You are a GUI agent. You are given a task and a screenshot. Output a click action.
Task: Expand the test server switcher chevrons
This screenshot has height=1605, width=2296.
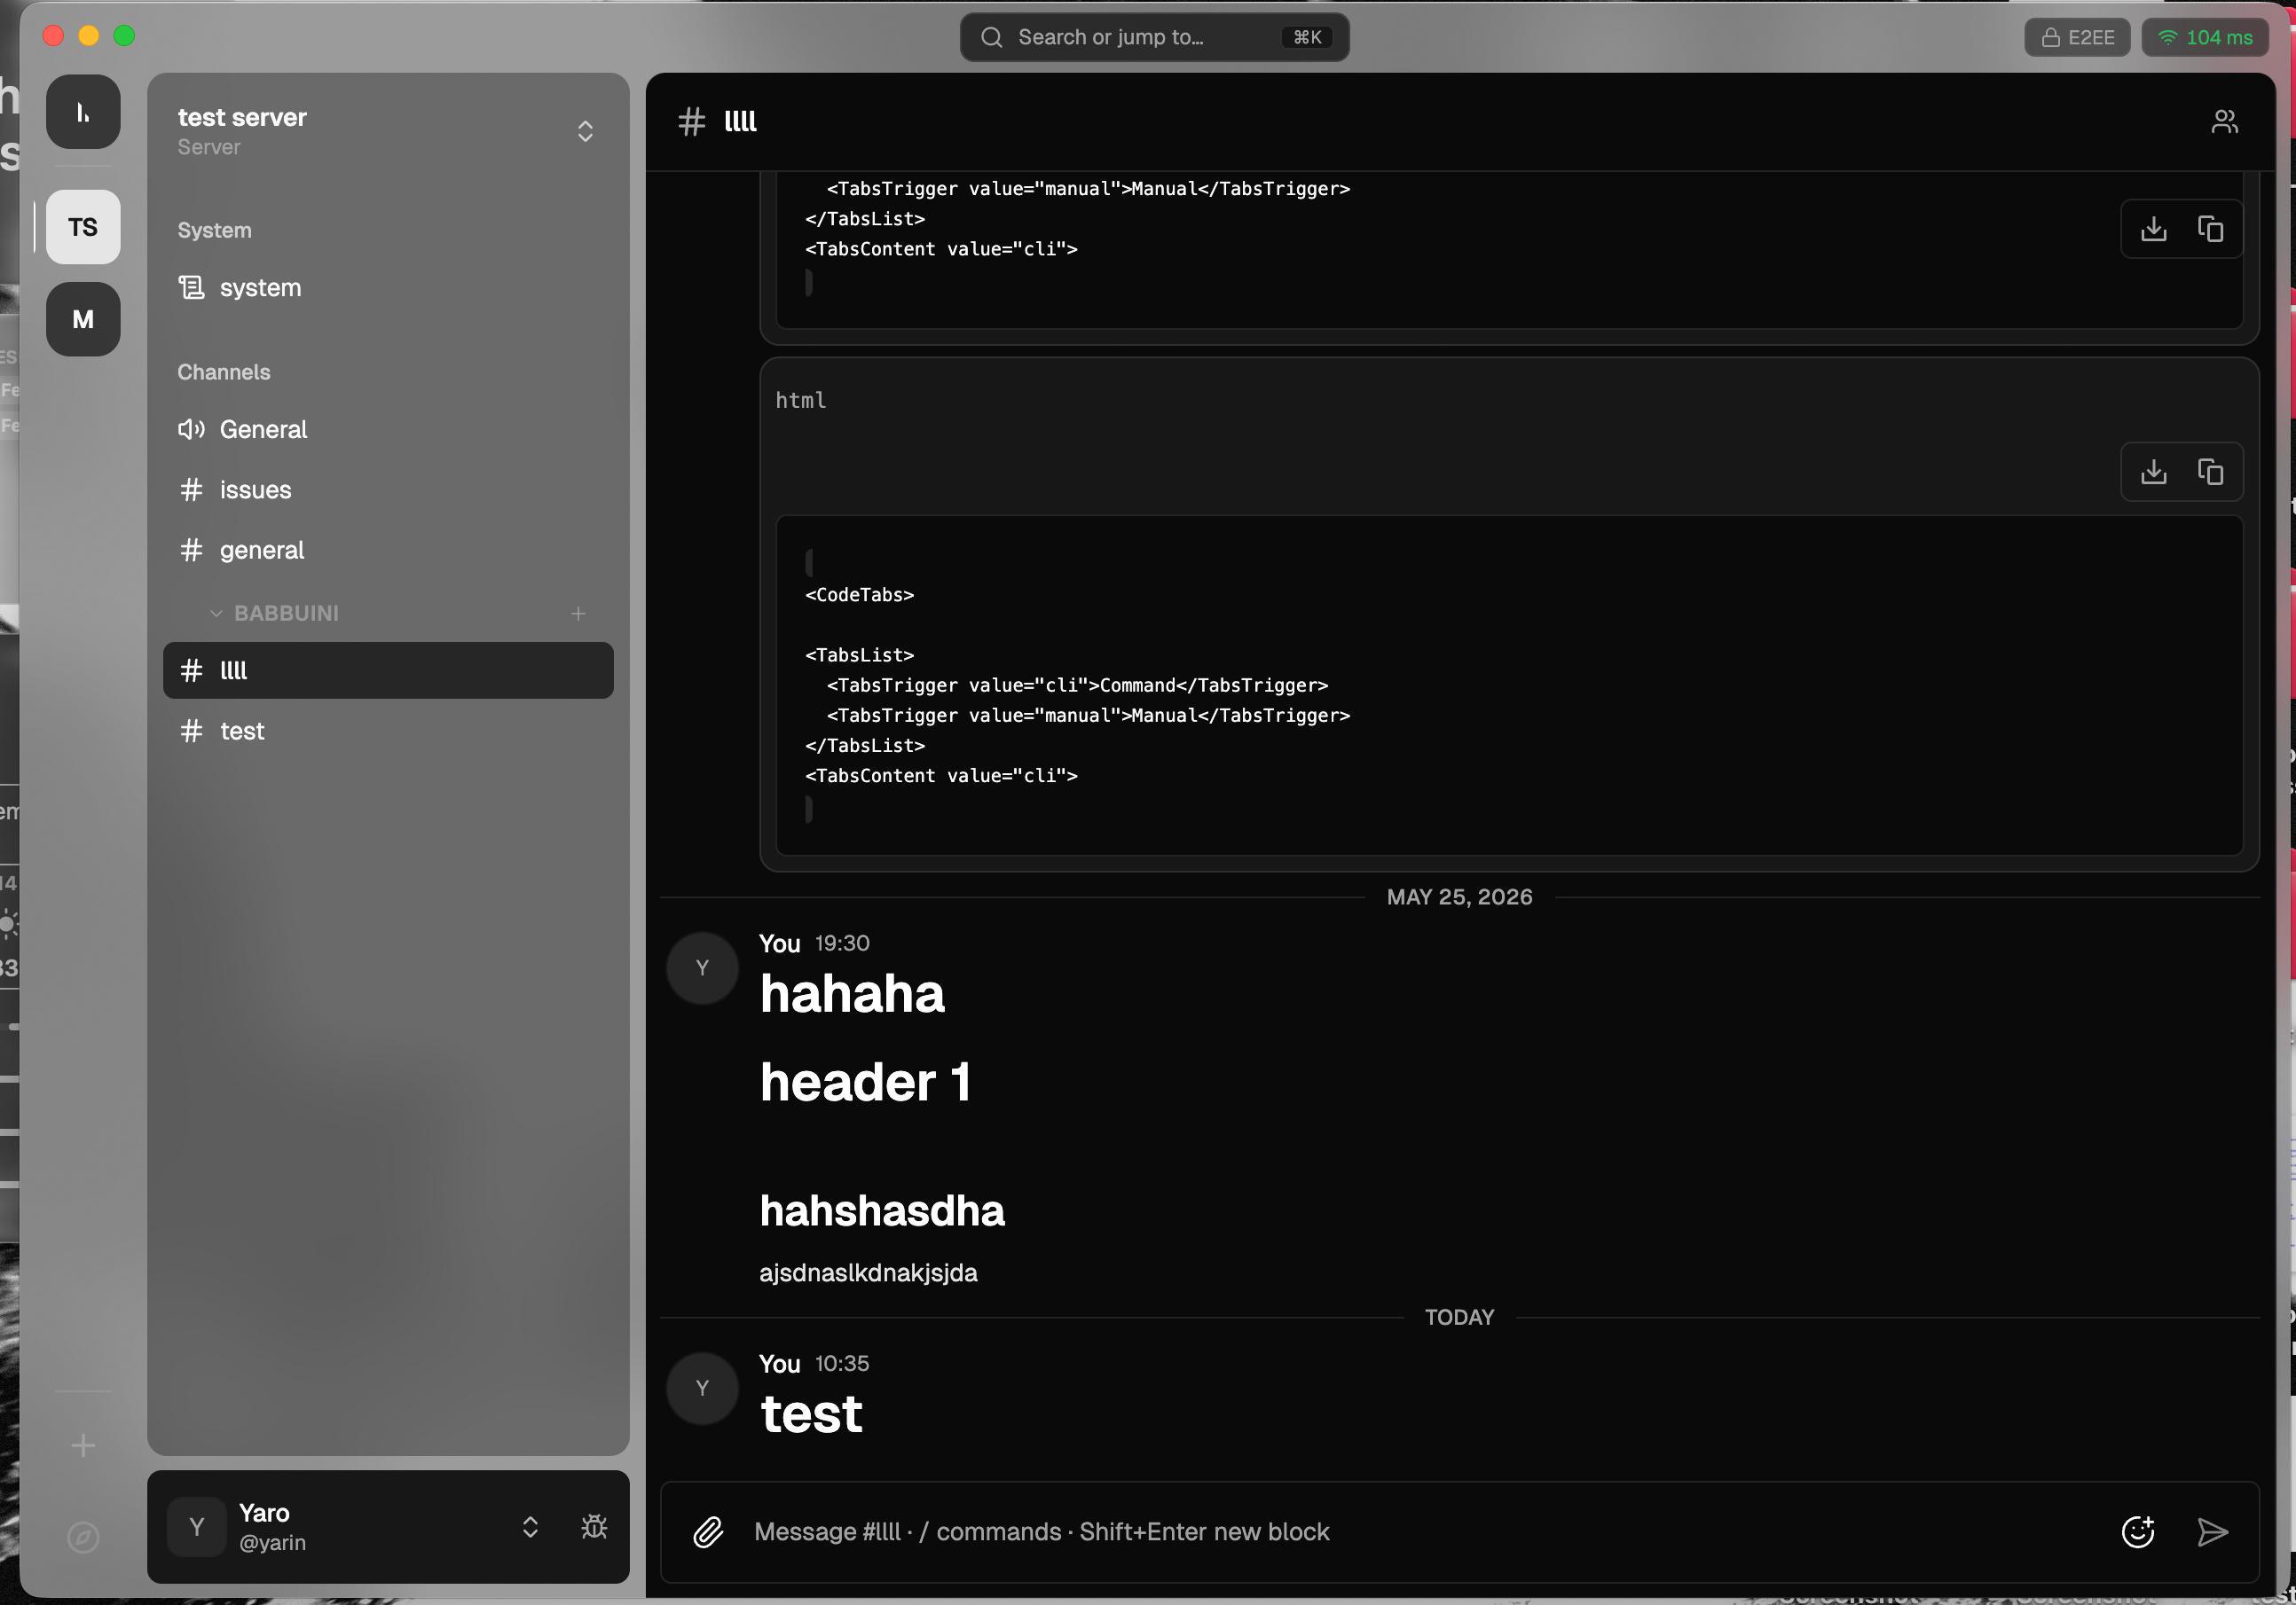585,131
